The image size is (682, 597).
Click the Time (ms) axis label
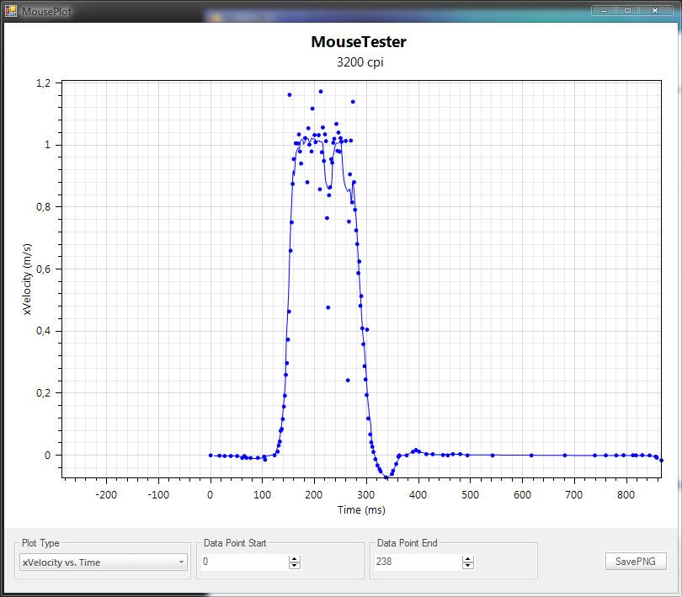[x=361, y=509]
